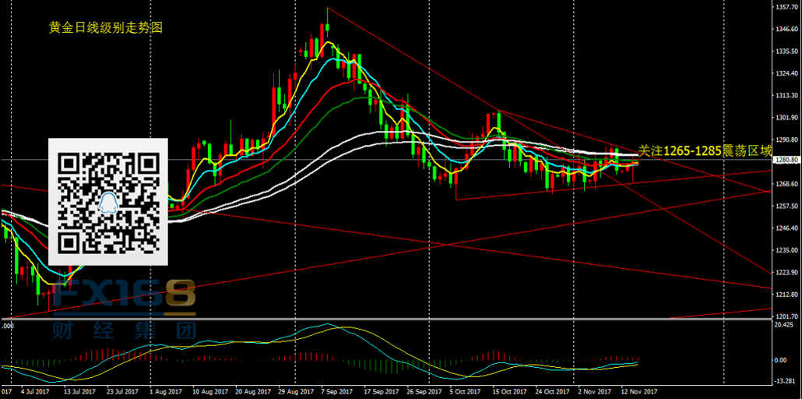Select the 10 Aug 2017 date label
Screen dimensions: 802x399
click(209, 392)
